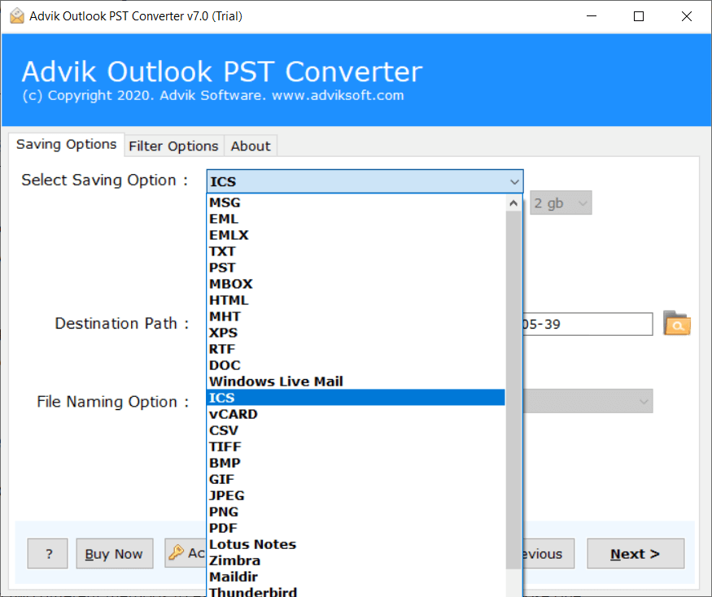
Task: Click the format list scrollbar thumb
Action: pos(513,390)
